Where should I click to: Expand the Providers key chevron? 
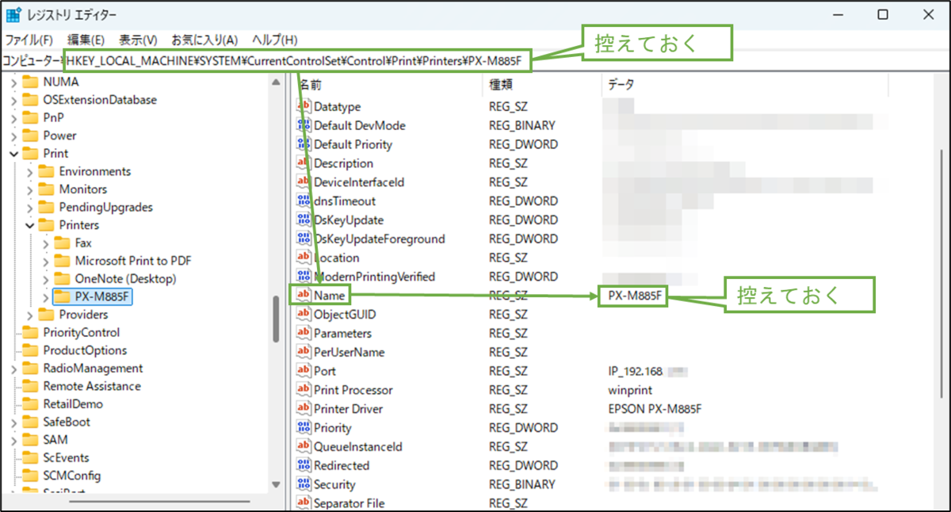pos(30,315)
